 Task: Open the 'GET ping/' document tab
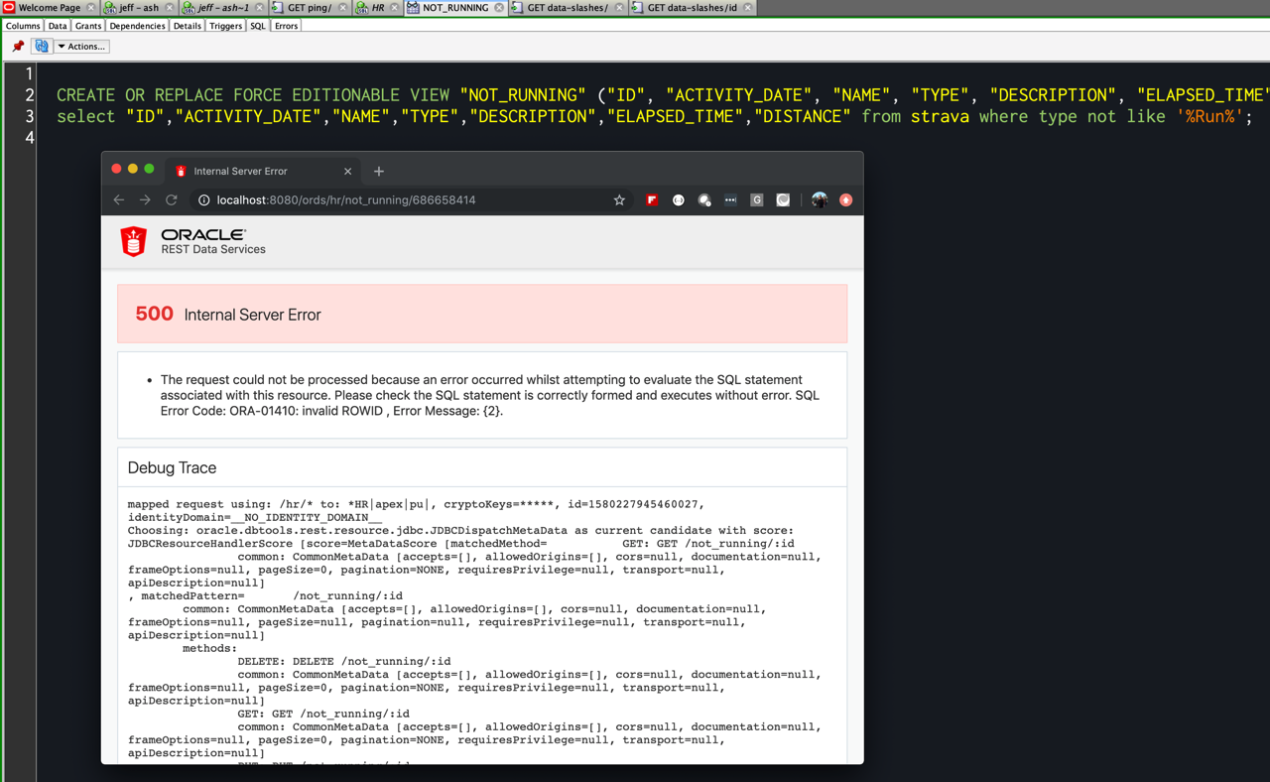click(310, 8)
